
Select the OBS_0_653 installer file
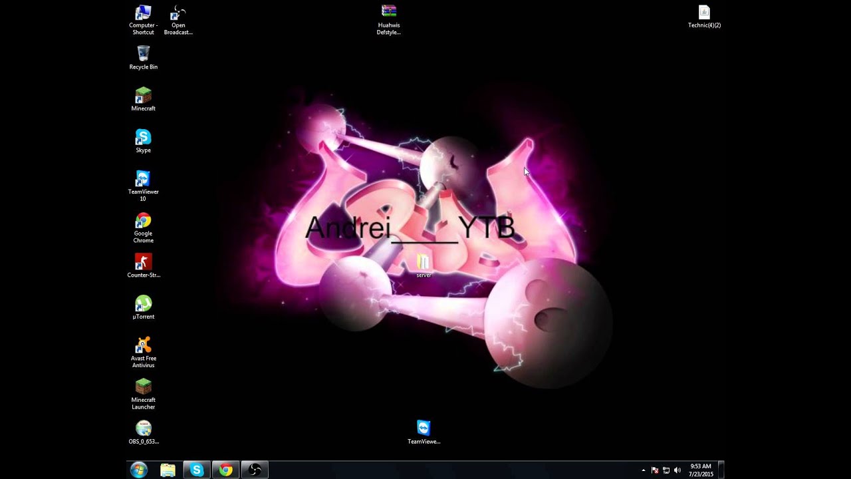[144, 432]
